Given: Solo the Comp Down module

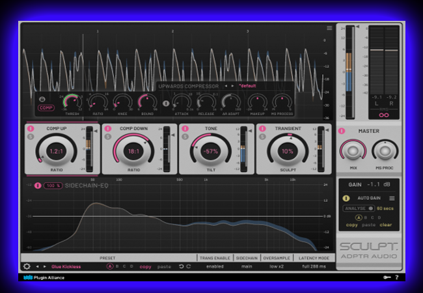Looking at the screenshot, I should pos(108,137).
